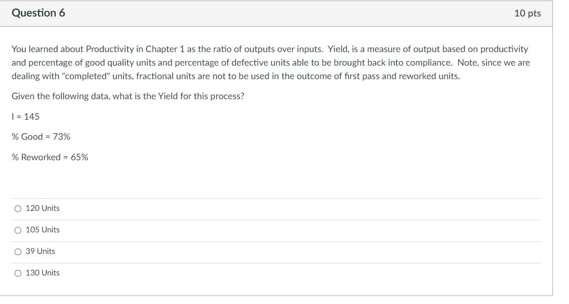Click the 120 Units option label
The height and width of the screenshot is (304, 569).
click(x=42, y=208)
